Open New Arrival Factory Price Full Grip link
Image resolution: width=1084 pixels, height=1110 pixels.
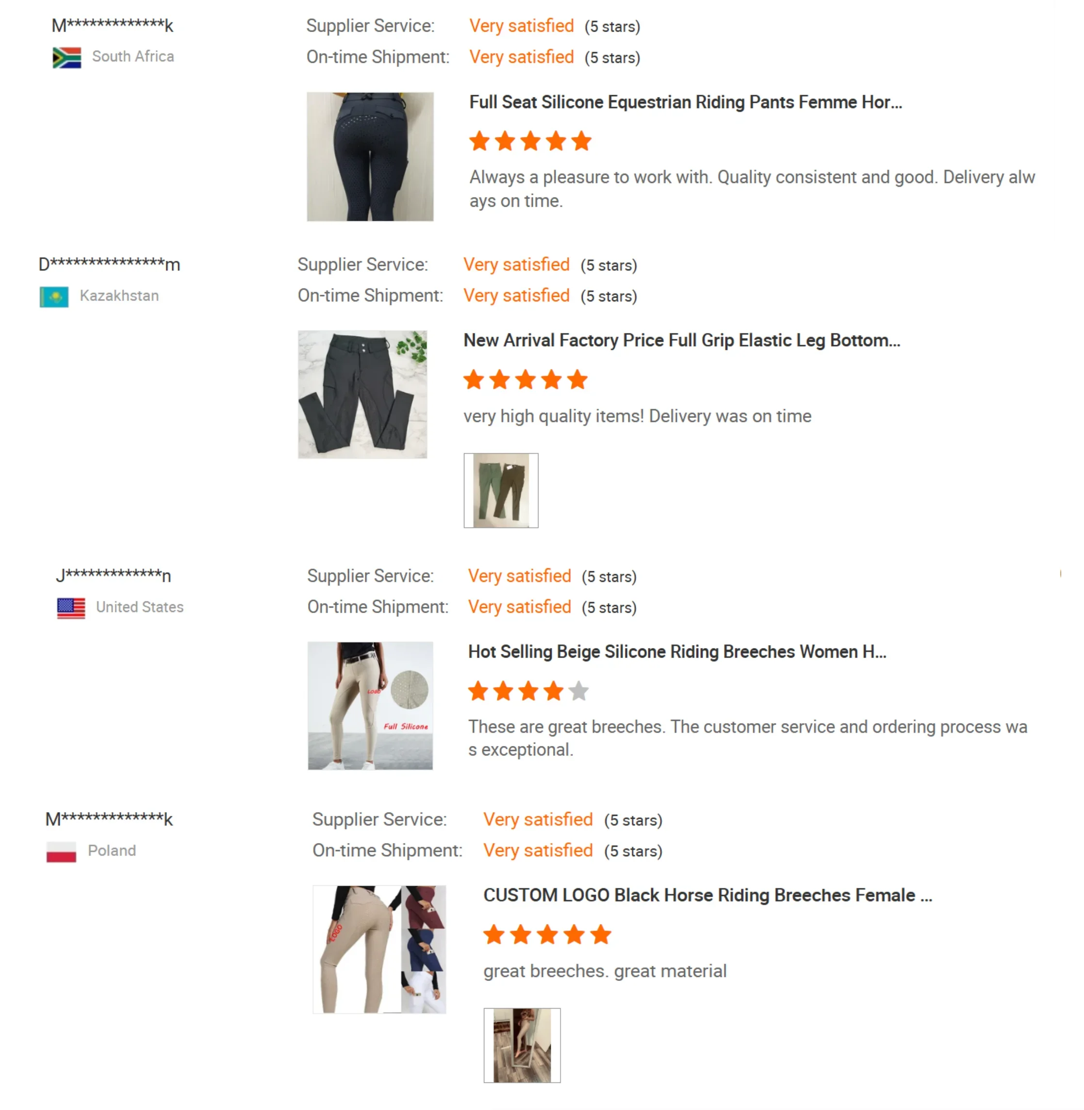pos(681,341)
